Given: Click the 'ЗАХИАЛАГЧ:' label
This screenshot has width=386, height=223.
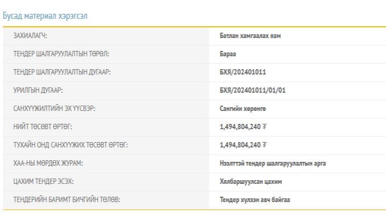Looking at the screenshot, I should pyautogui.click(x=30, y=35).
